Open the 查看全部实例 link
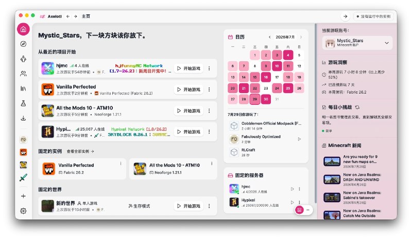The height and width of the screenshot is (239, 412). pos(80,152)
